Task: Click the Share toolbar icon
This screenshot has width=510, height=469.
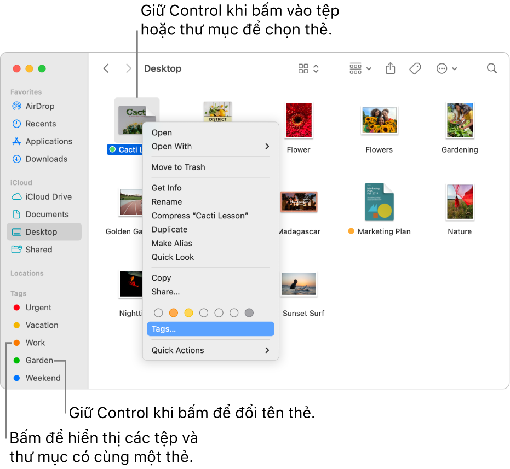Action: (390, 68)
